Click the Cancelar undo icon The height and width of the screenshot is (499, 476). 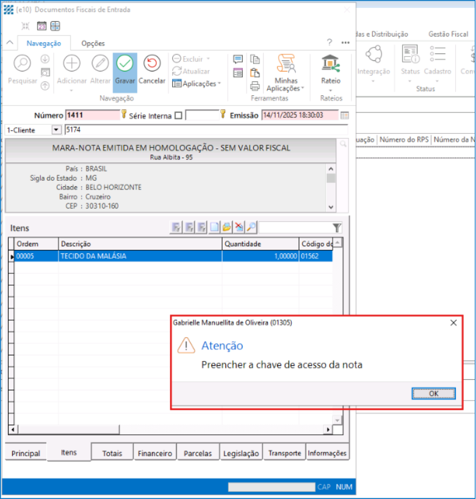coord(152,64)
